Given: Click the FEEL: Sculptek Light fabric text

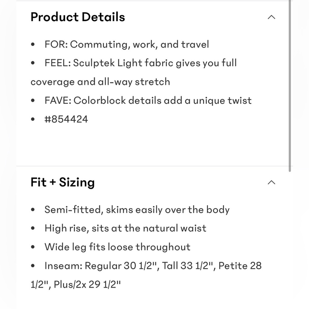Looking at the screenshot, I should [141, 63].
